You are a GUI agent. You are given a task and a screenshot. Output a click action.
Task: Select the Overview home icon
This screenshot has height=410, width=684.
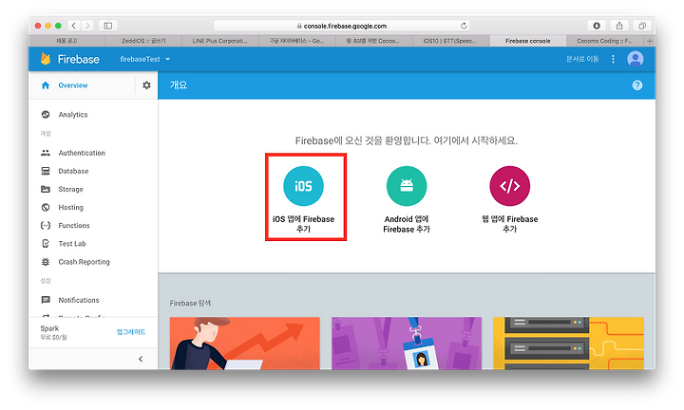[x=46, y=85]
